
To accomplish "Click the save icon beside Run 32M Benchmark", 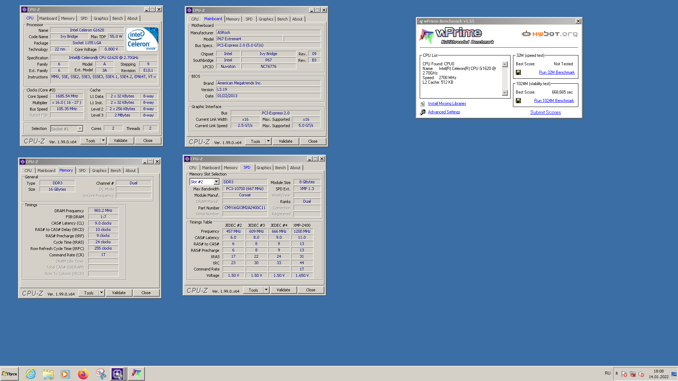I will (x=518, y=72).
